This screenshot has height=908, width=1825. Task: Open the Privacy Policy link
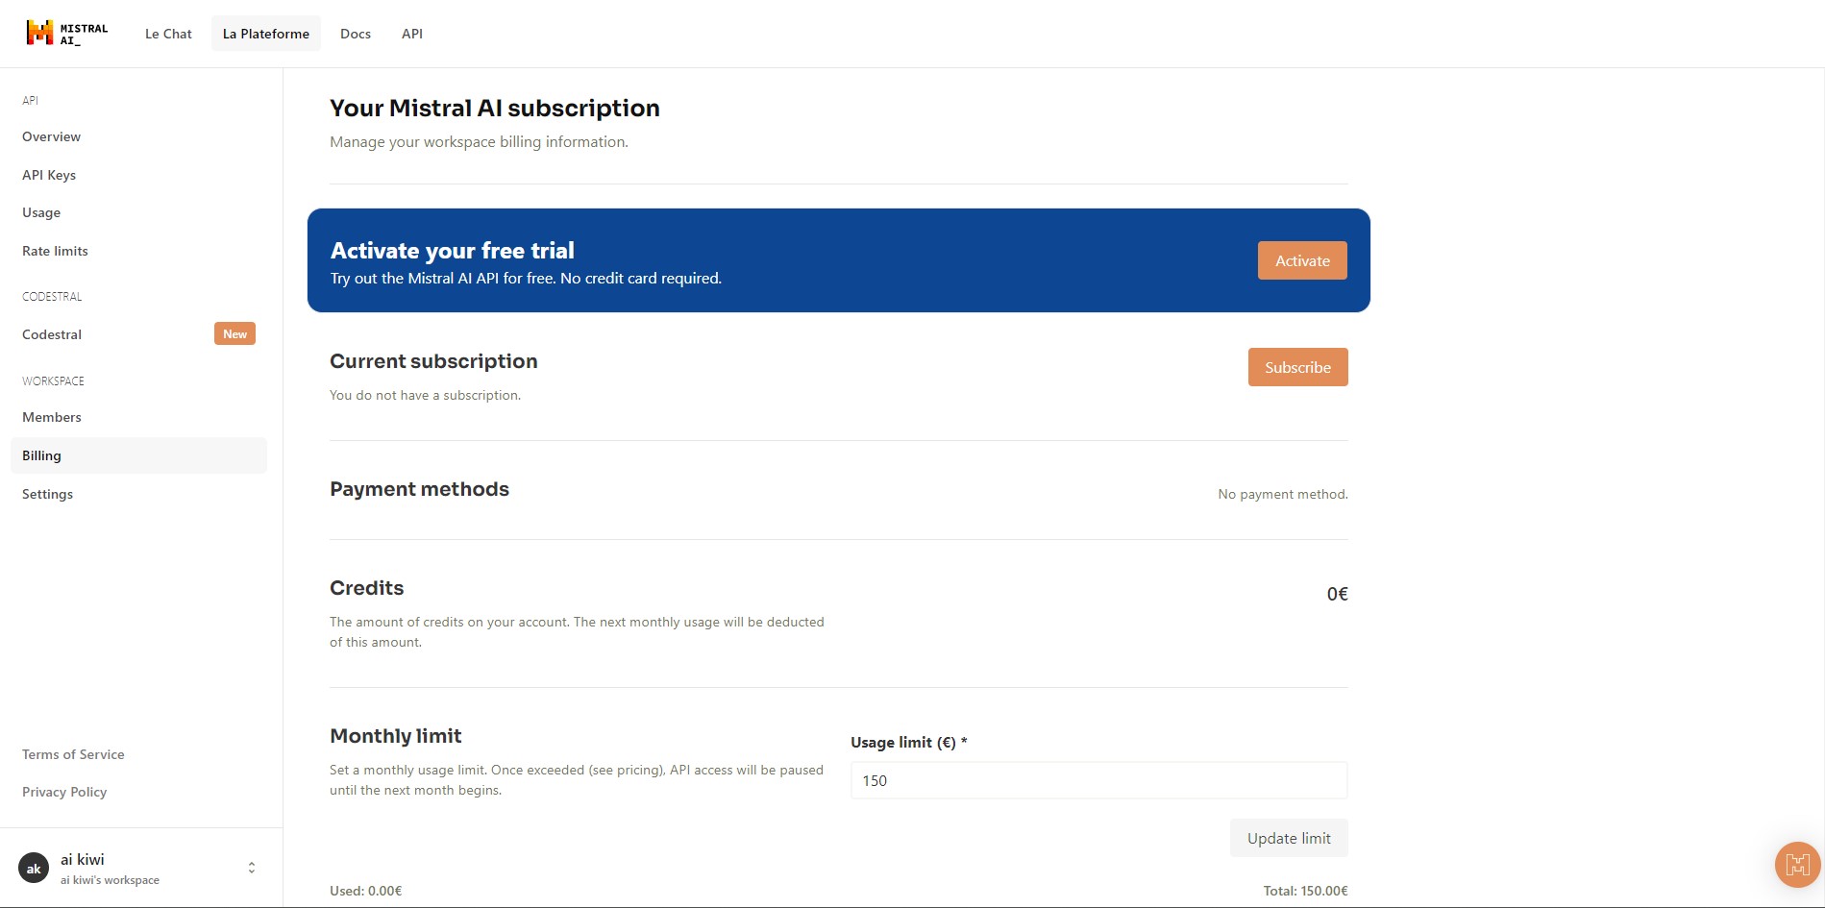click(64, 792)
